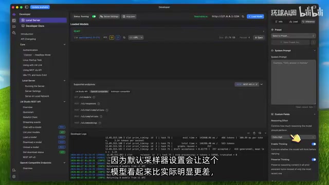Open Server Settings
Viewport: 329px width, 185px height.
(109, 16)
